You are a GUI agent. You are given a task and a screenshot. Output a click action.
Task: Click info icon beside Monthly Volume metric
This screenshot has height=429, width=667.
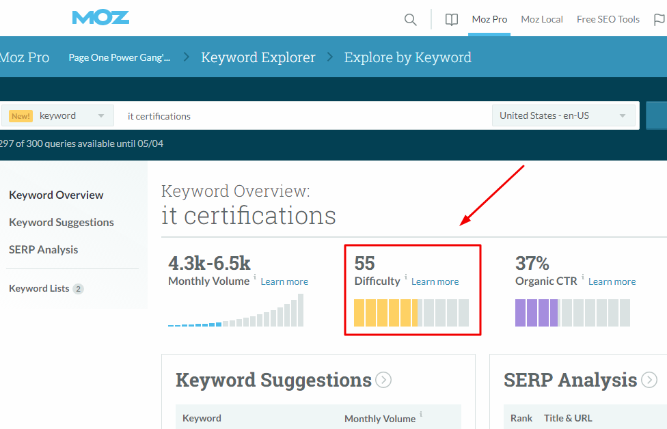coord(255,277)
